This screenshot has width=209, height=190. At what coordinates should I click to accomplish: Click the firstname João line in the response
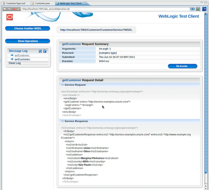pos(87,148)
